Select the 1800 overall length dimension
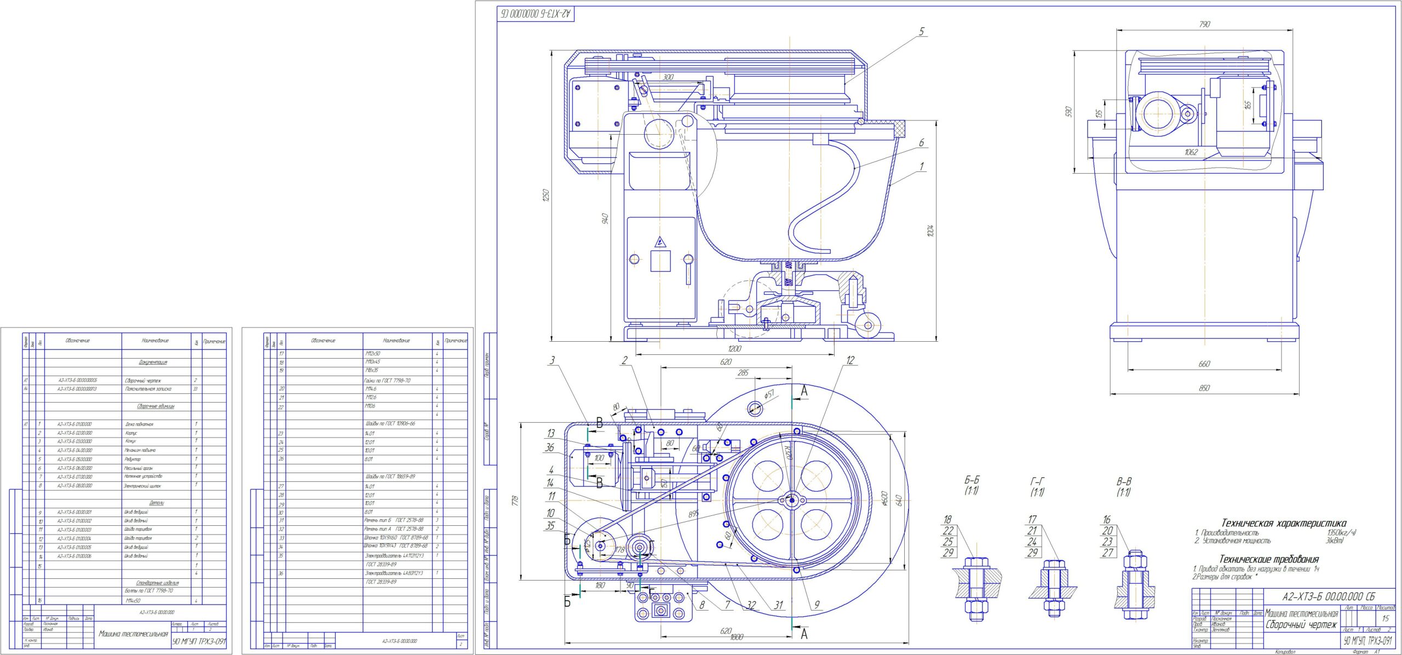 pyautogui.click(x=737, y=637)
